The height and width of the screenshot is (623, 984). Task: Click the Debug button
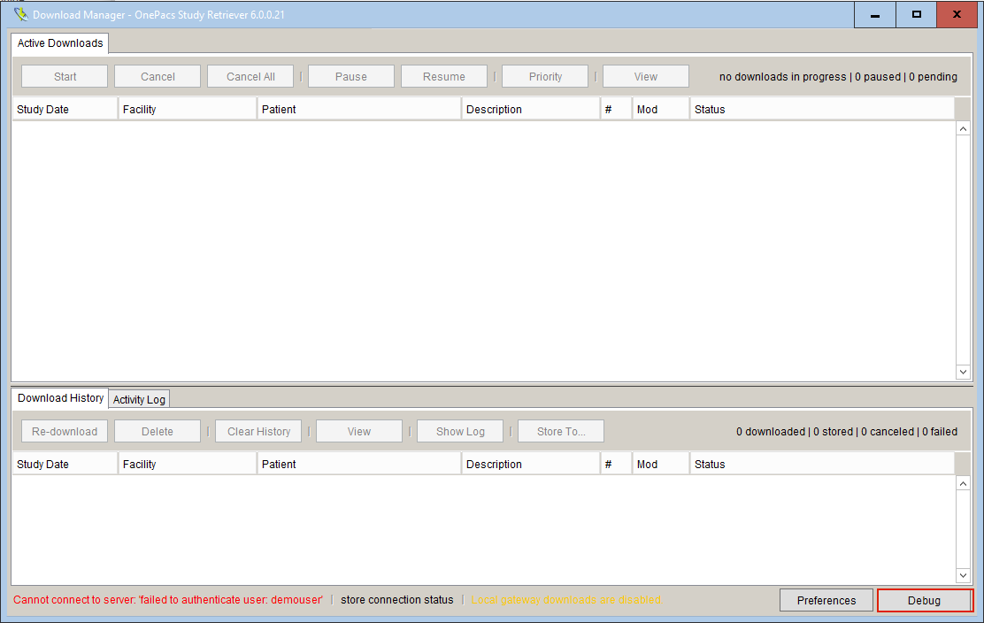click(x=925, y=600)
